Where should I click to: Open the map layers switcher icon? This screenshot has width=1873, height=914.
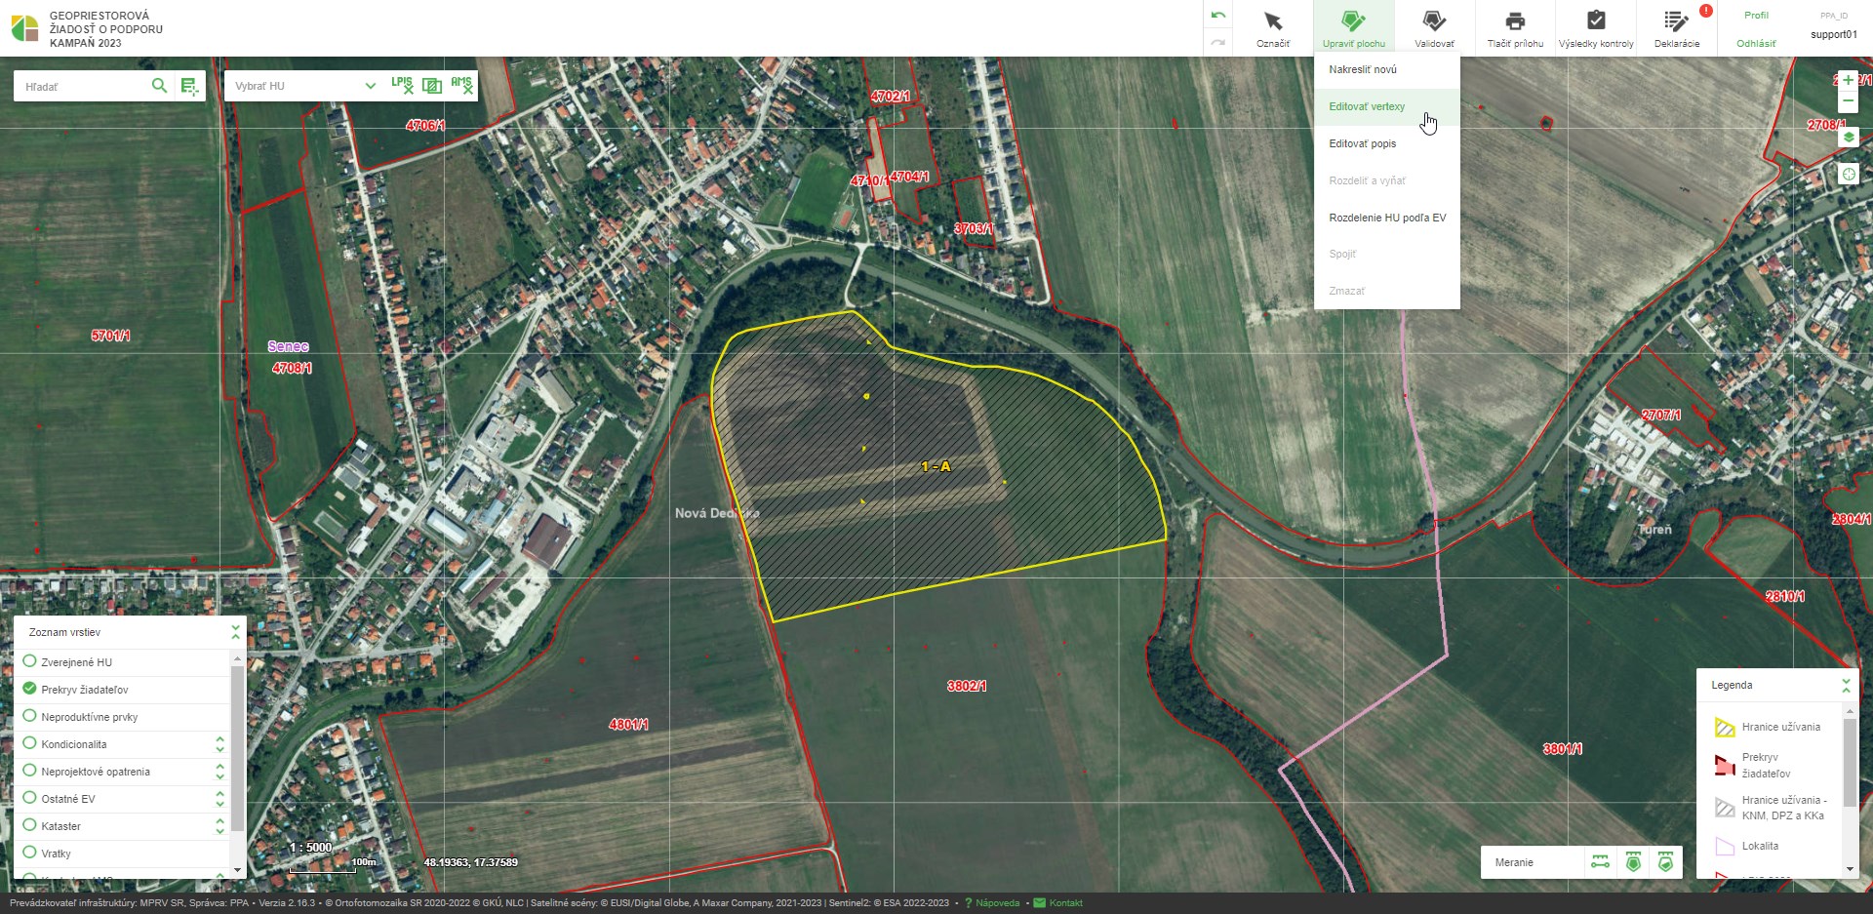[x=1848, y=138]
